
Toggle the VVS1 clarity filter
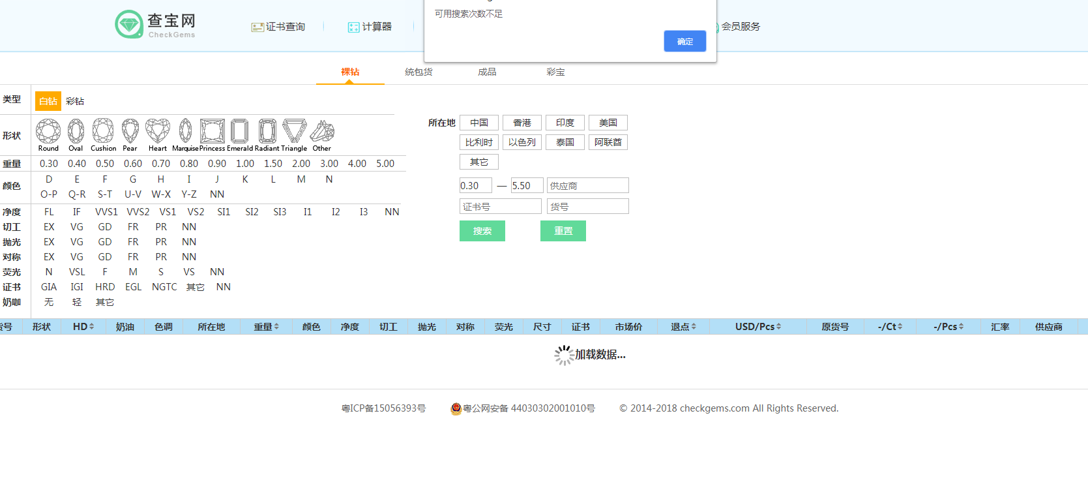[106, 212]
